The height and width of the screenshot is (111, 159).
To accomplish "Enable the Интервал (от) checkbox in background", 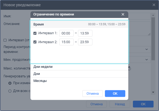I will coord(5,40).
